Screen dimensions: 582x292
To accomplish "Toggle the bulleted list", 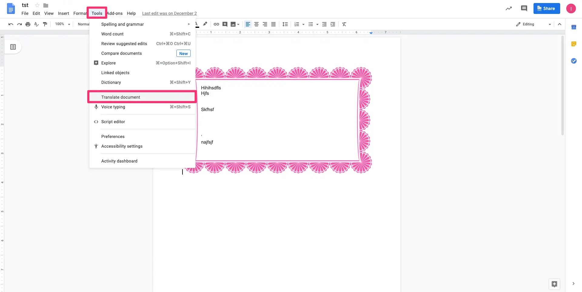I will pyautogui.click(x=311, y=24).
